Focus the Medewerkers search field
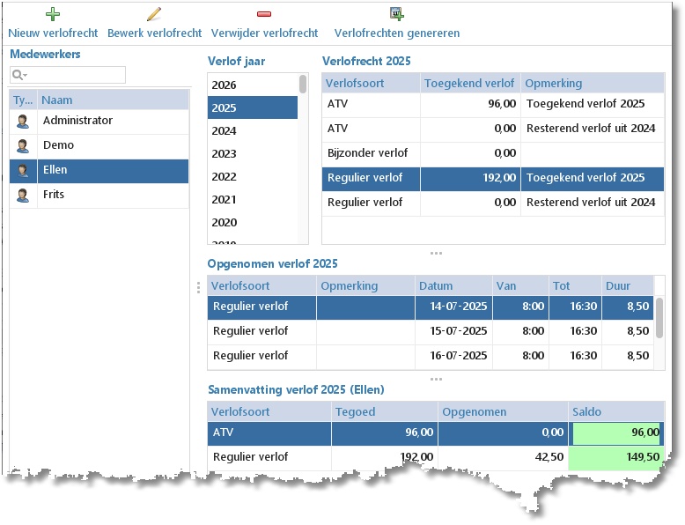Viewport: 685px width, 525px height. pyautogui.click(x=68, y=75)
